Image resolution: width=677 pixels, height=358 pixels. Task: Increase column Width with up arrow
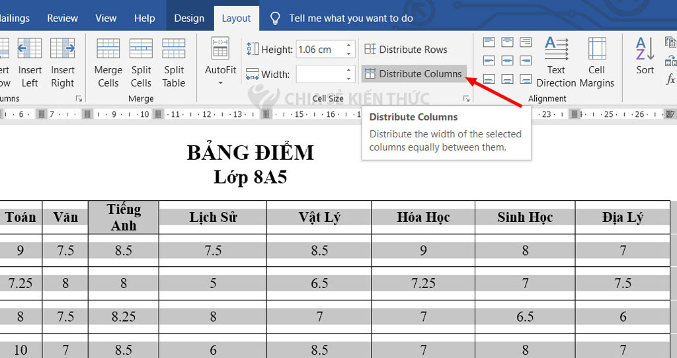(x=348, y=69)
